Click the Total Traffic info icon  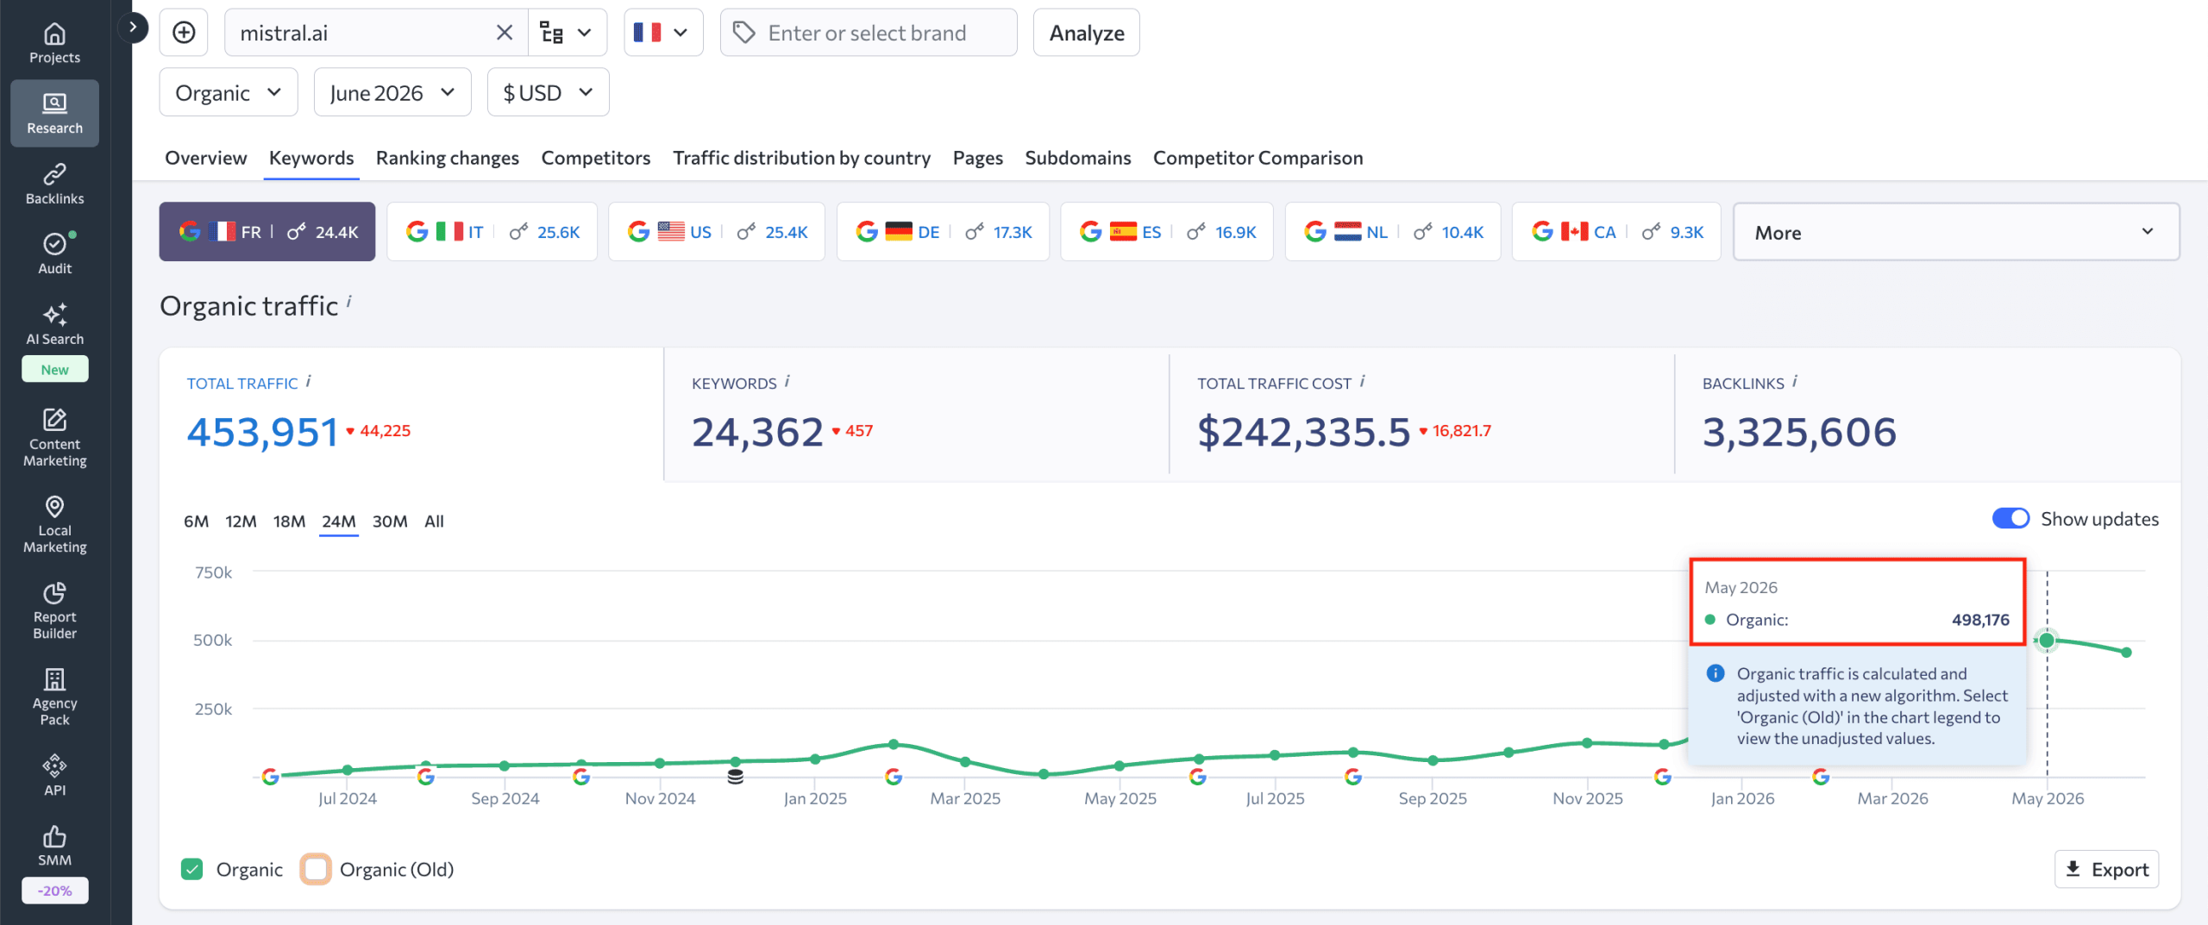point(309,381)
